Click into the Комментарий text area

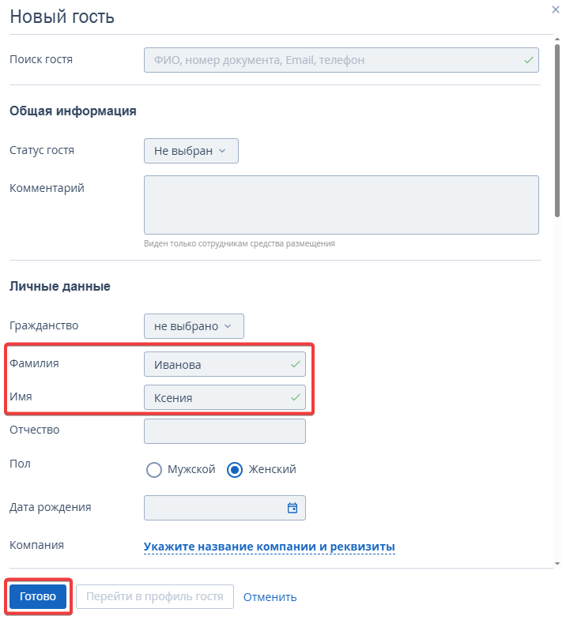point(341,205)
